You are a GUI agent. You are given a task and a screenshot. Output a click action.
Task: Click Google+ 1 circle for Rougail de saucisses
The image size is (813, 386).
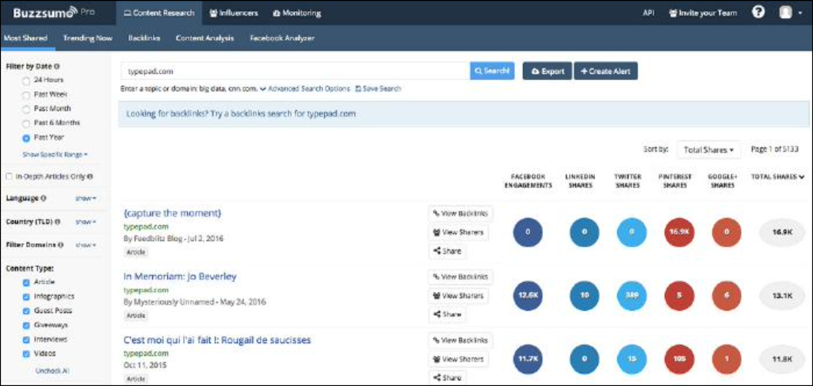click(726, 359)
